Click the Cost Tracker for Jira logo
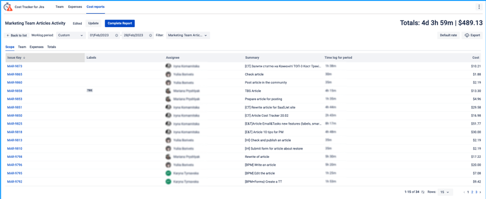 pyautogui.click(x=8, y=7)
